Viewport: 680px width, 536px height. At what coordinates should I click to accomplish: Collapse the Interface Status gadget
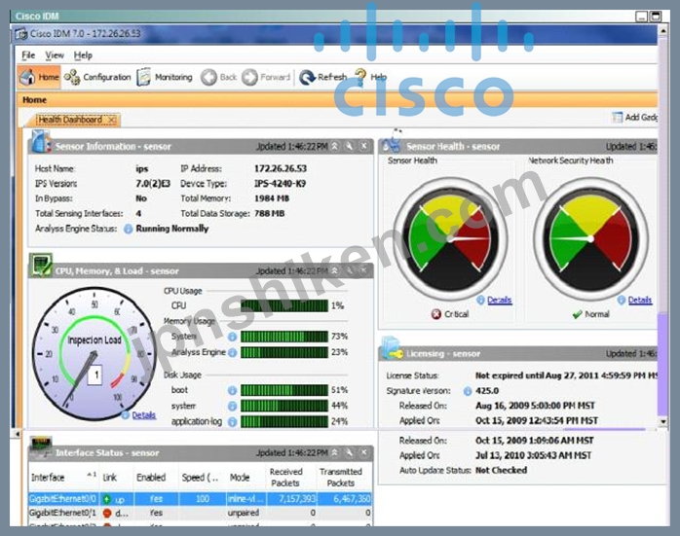click(x=335, y=453)
